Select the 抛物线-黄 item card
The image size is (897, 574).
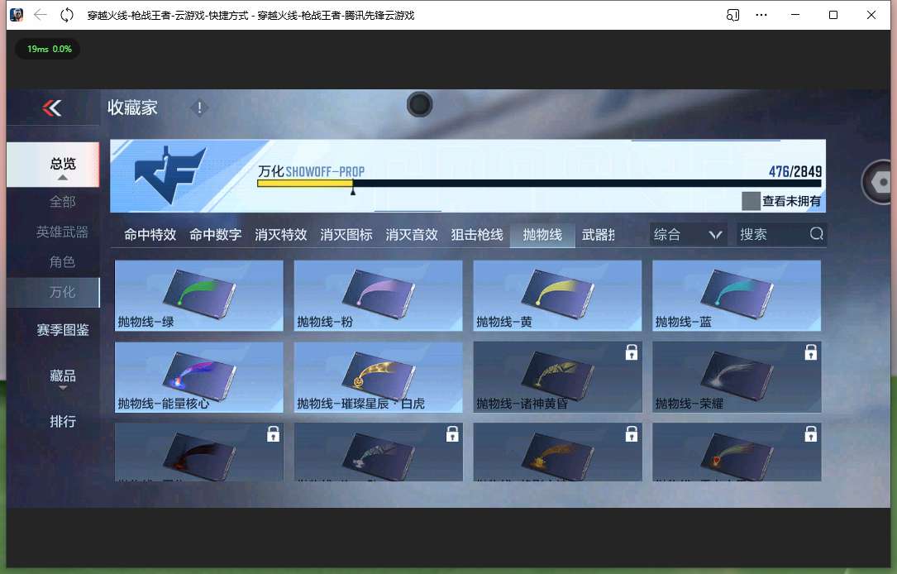coord(558,296)
